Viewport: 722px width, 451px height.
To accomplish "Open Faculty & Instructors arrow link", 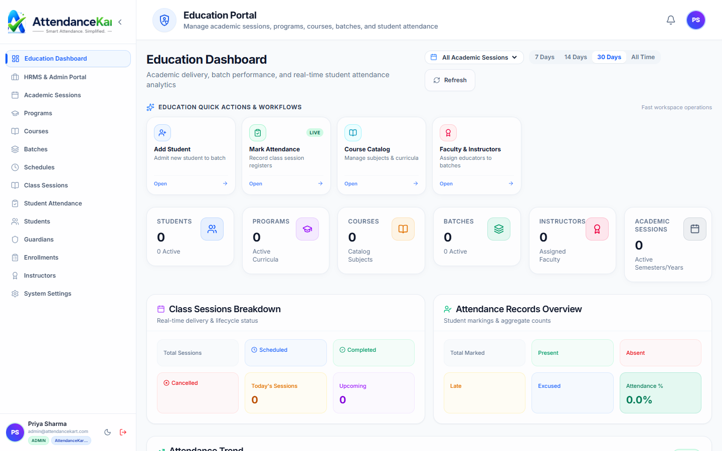I will pos(511,183).
